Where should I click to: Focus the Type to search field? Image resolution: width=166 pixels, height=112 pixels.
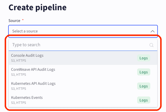(83, 45)
